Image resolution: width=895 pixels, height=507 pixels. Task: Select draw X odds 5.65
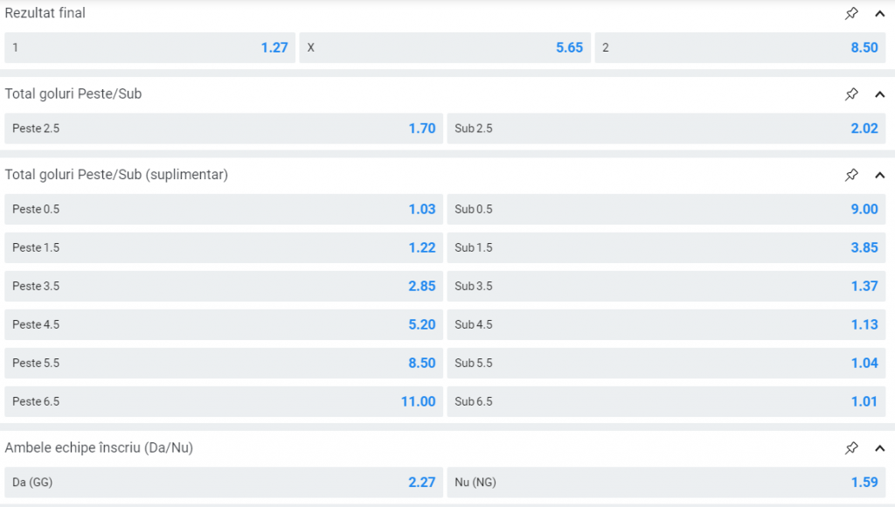[445, 47]
